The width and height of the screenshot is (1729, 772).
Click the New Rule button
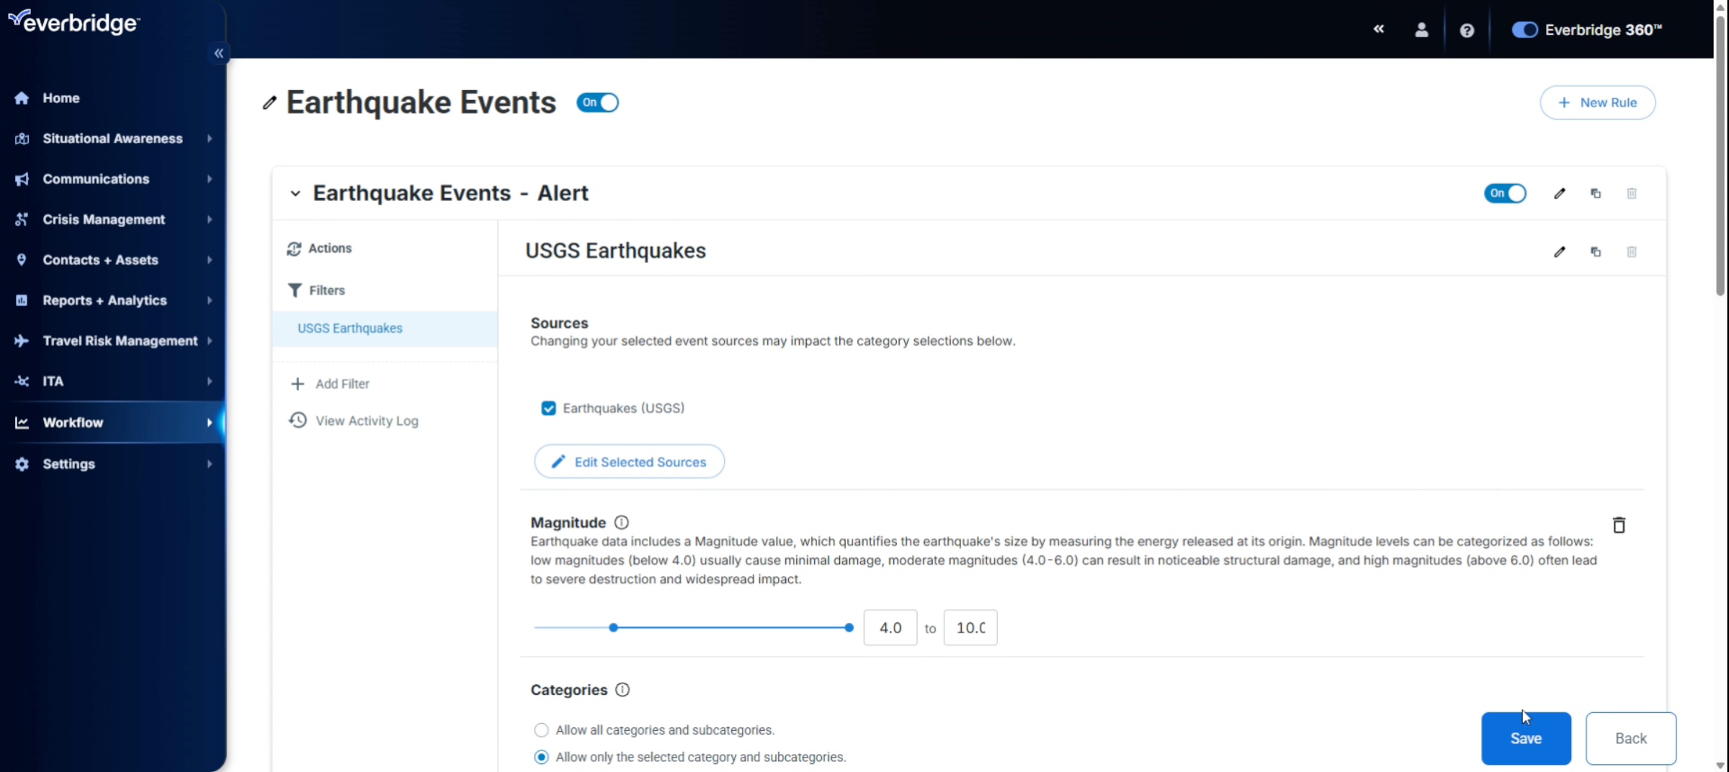pos(1598,102)
